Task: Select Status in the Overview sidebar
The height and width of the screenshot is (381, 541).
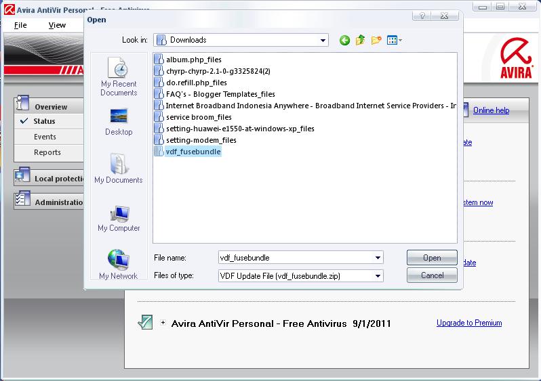Action: point(44,121)
